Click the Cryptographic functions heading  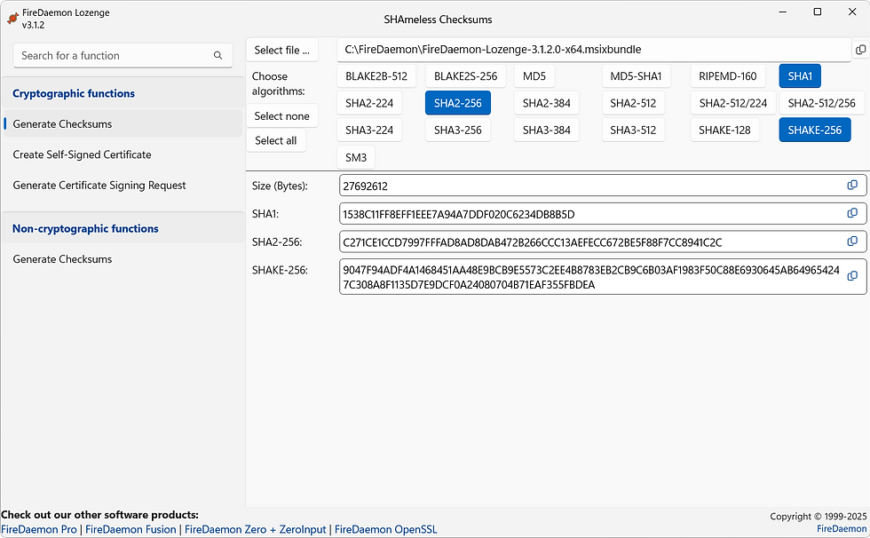(x=74, y=93)
